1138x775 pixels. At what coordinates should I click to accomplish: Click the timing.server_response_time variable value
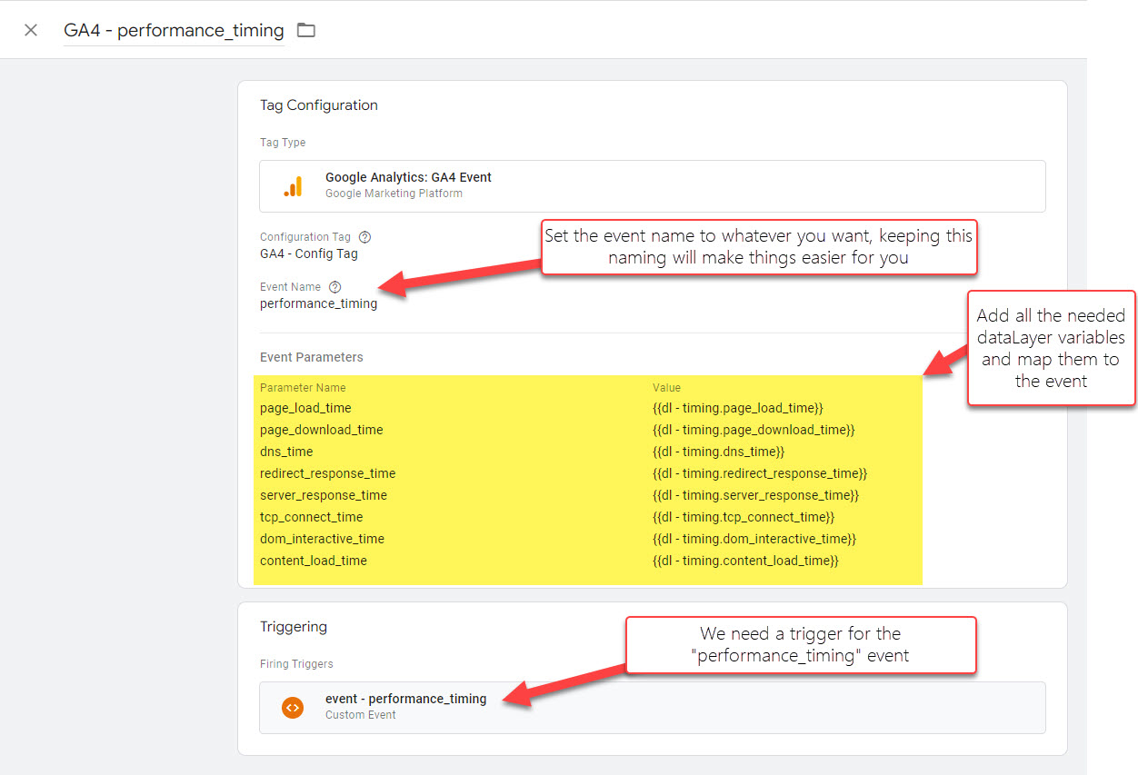tap(755, 495)
